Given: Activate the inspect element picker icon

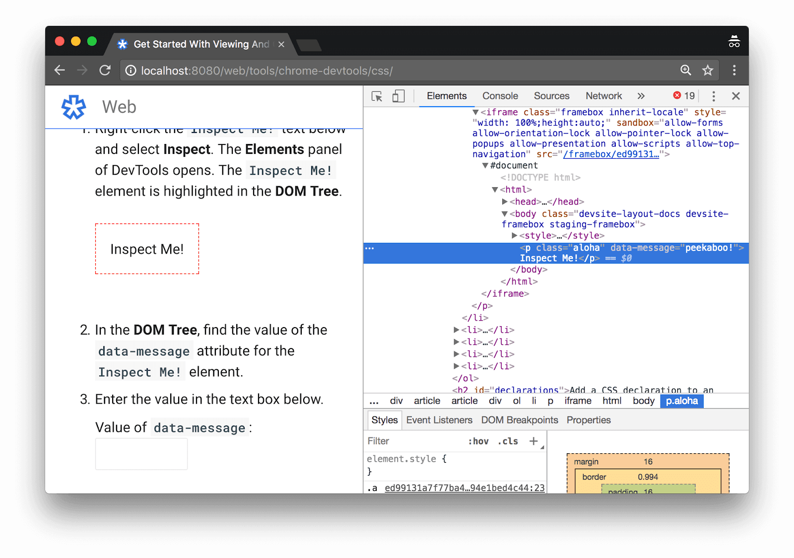Looking at the screenshot, I should pos(377,96).
